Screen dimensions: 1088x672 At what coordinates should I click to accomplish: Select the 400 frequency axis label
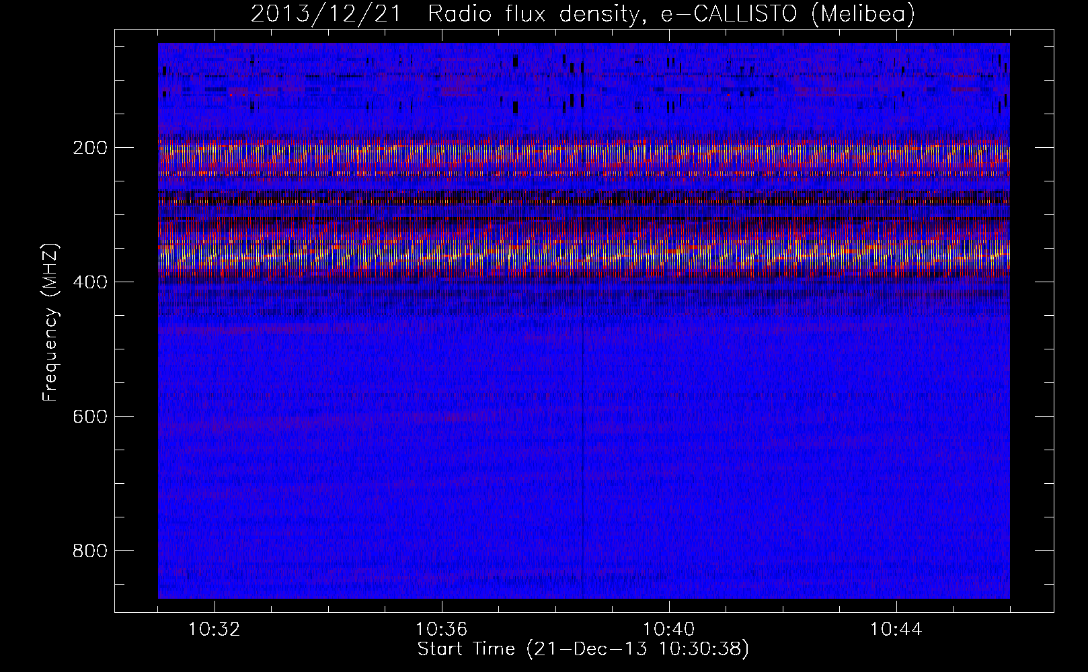(90, 282)
